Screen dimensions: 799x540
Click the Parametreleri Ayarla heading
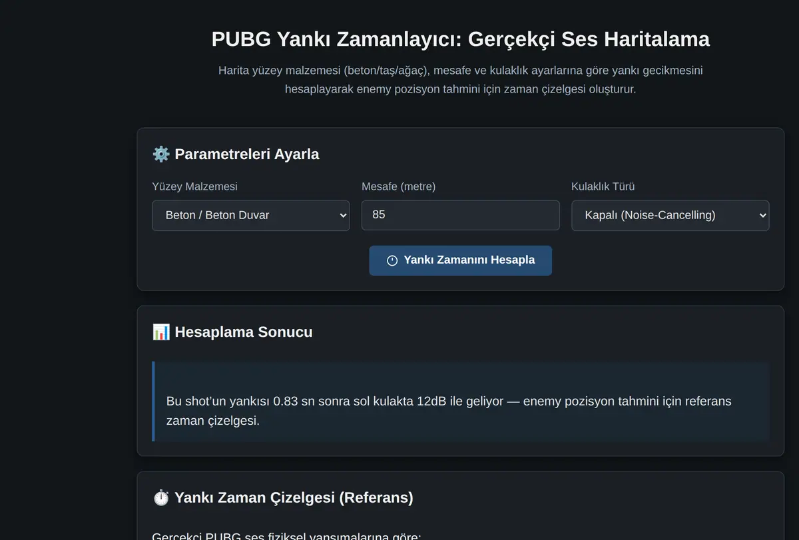click(246, 154)
